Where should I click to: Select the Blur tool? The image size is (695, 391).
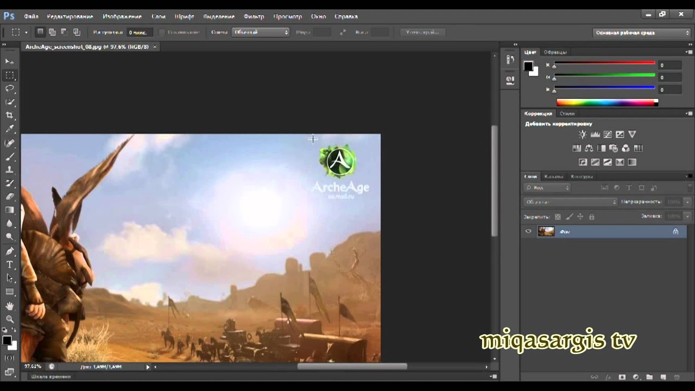coord(10,223)
